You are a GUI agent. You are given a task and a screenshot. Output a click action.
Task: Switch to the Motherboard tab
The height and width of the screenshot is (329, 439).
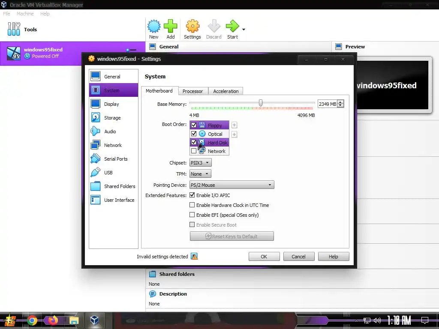point(159,91)
